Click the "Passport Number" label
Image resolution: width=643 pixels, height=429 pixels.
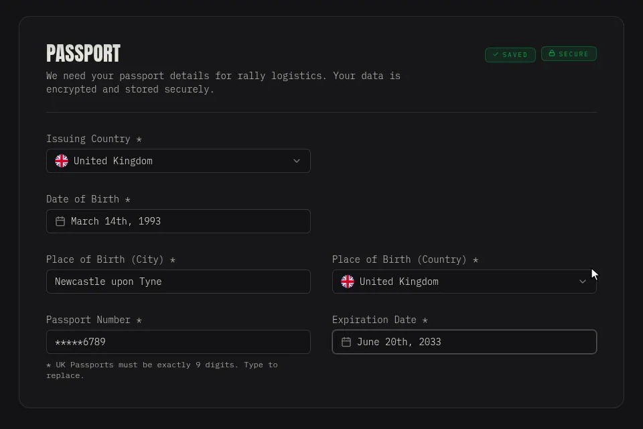coord(88,320)
